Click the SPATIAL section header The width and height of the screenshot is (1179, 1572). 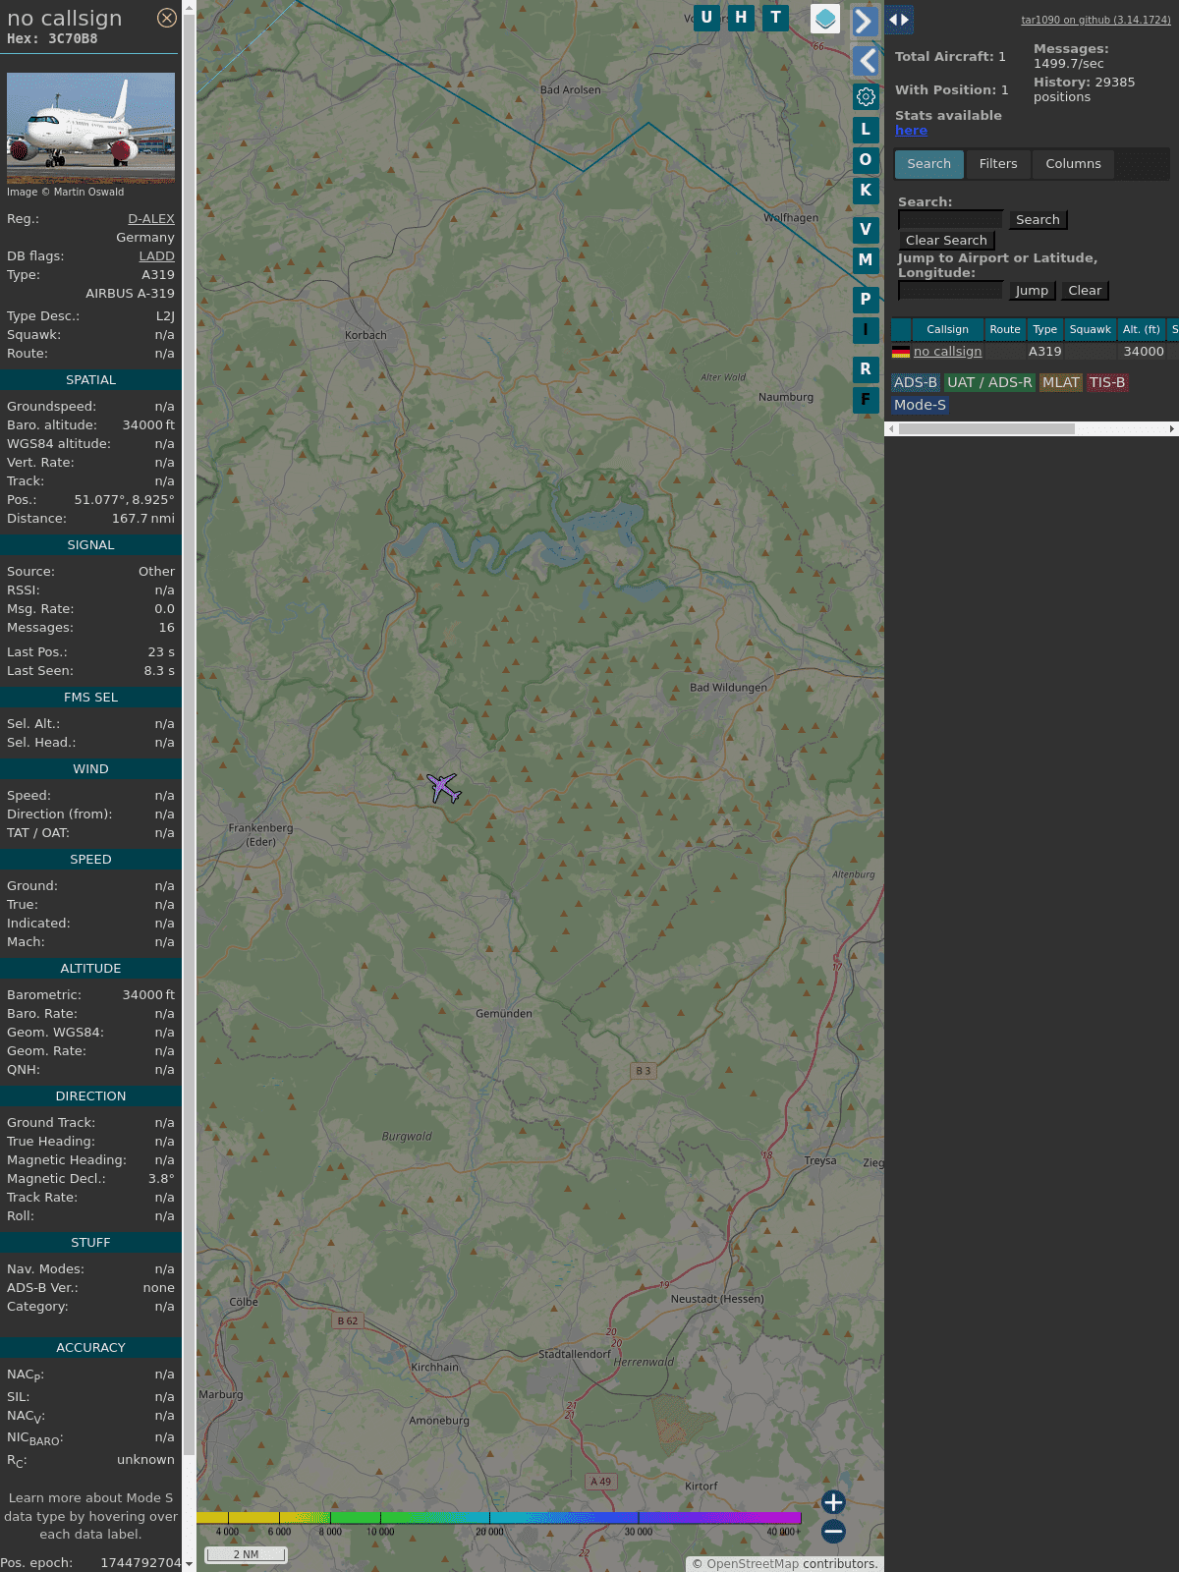[90, 380]
